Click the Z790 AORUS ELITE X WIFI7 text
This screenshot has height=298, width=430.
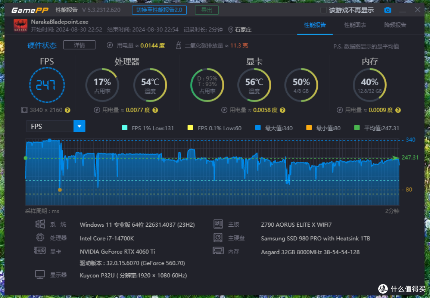tap(297, 225)
